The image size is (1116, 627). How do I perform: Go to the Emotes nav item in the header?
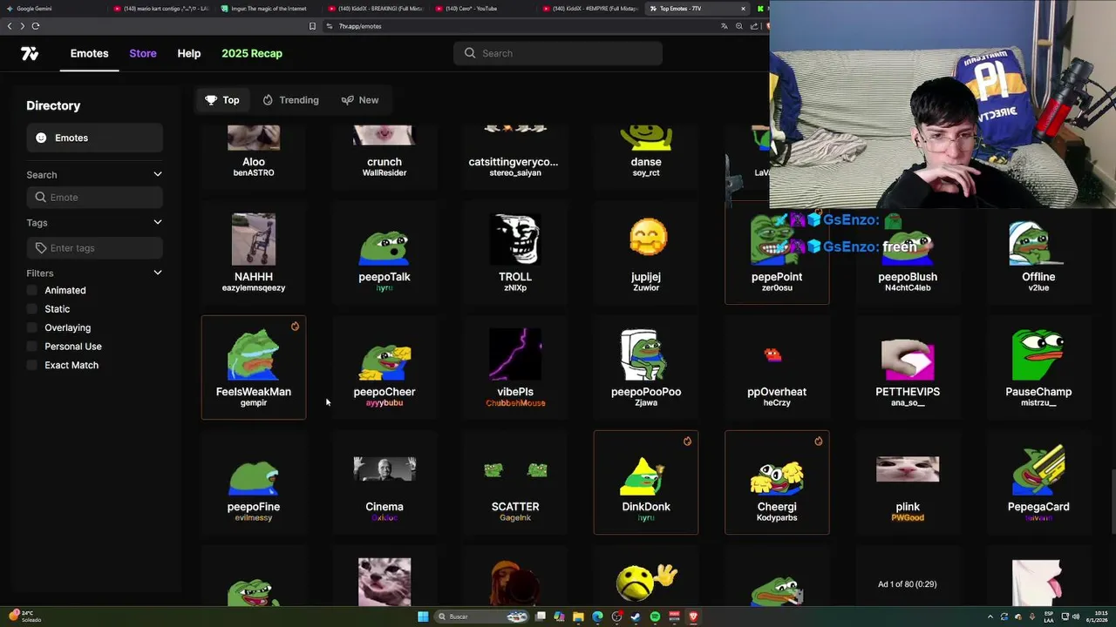pos(90,53)
